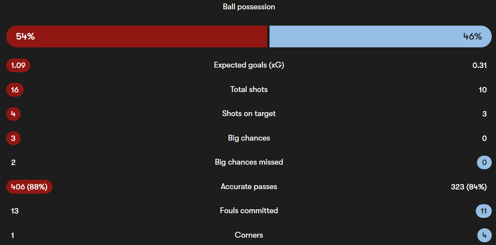Click the Shots on target label
This screenshot has height=245, width=496.
point(249,114)
